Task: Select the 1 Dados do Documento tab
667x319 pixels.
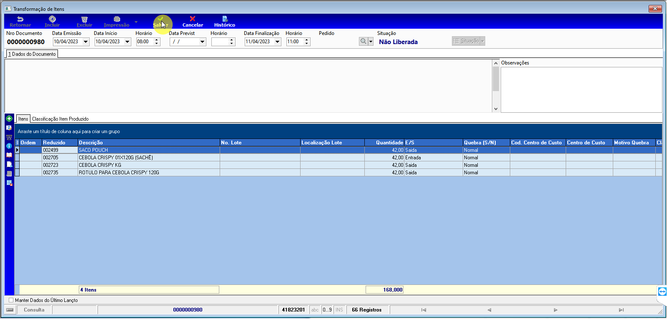Action: [x=32, y=54]
